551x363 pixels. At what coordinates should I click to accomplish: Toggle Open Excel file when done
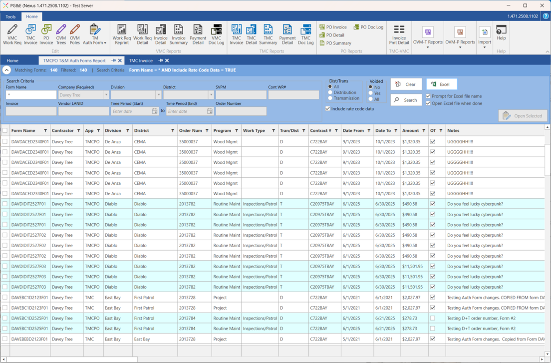pyautogui.click(x=428, y=103)
